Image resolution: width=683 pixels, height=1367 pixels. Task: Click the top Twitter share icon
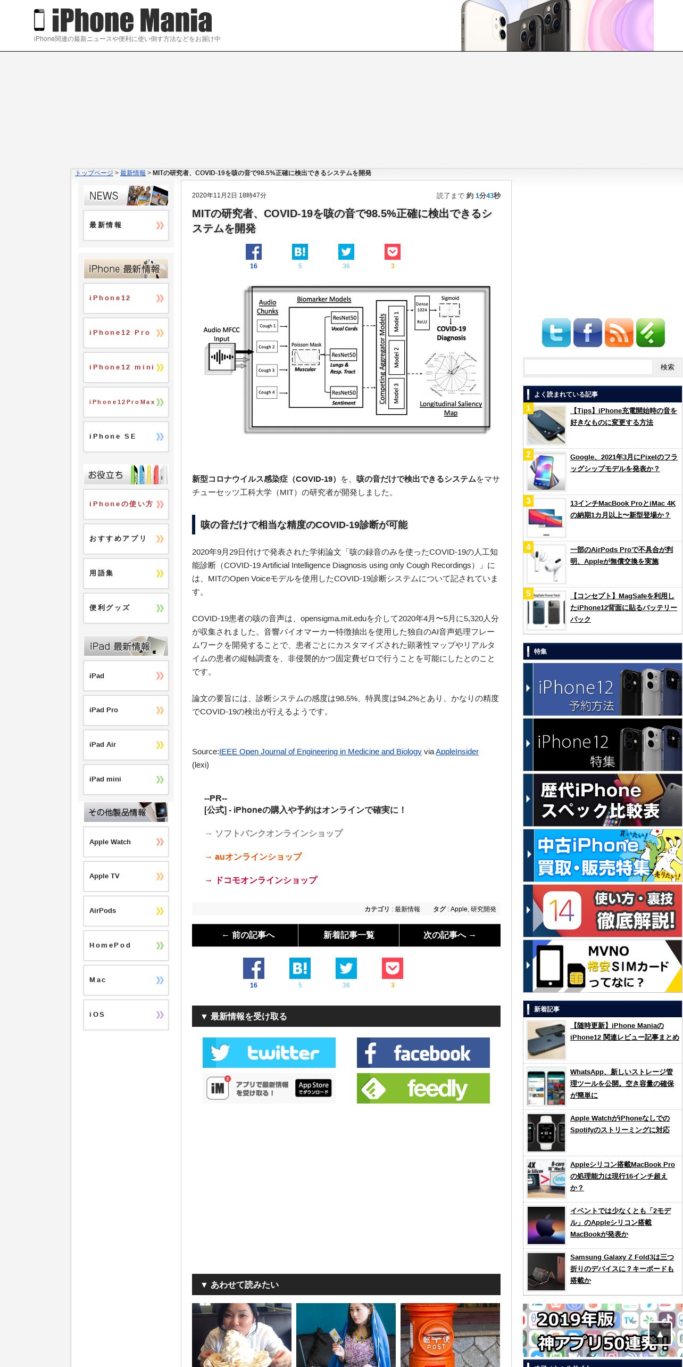click(346, 252)
